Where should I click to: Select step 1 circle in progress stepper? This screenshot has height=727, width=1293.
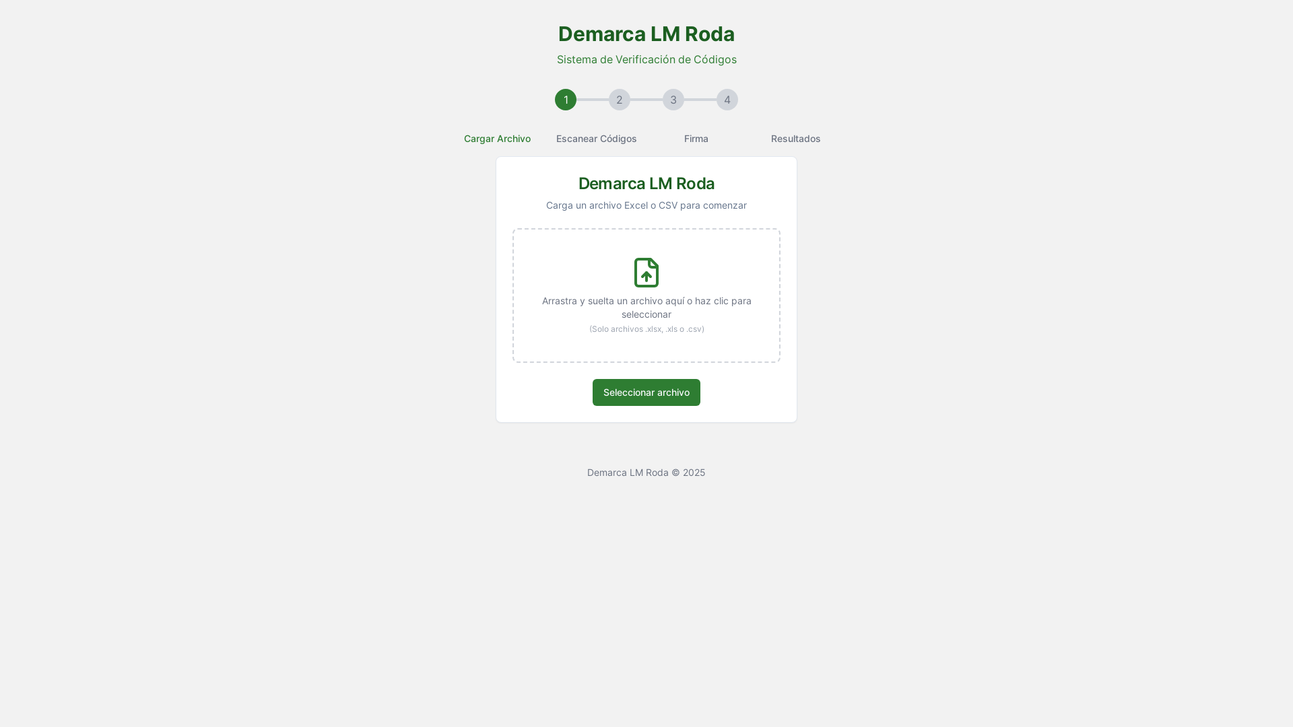(x=566, y=100)
